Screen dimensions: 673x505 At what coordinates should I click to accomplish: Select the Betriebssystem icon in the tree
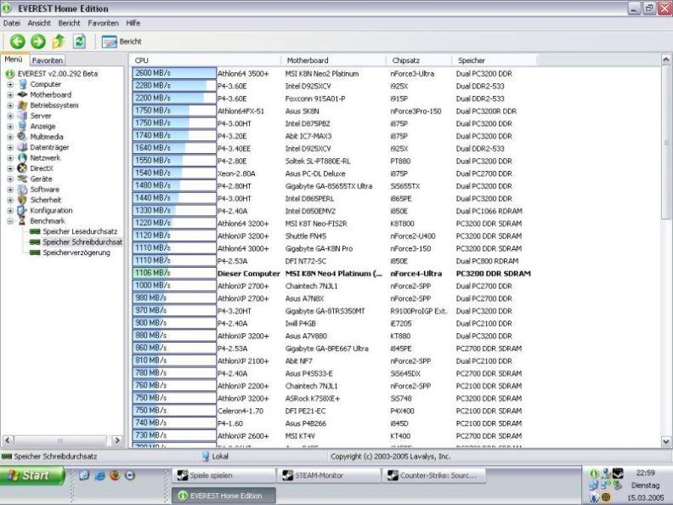click(x=23, y=105)
